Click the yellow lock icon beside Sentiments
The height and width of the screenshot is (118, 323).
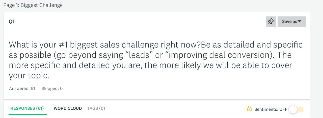pos(249,109)
